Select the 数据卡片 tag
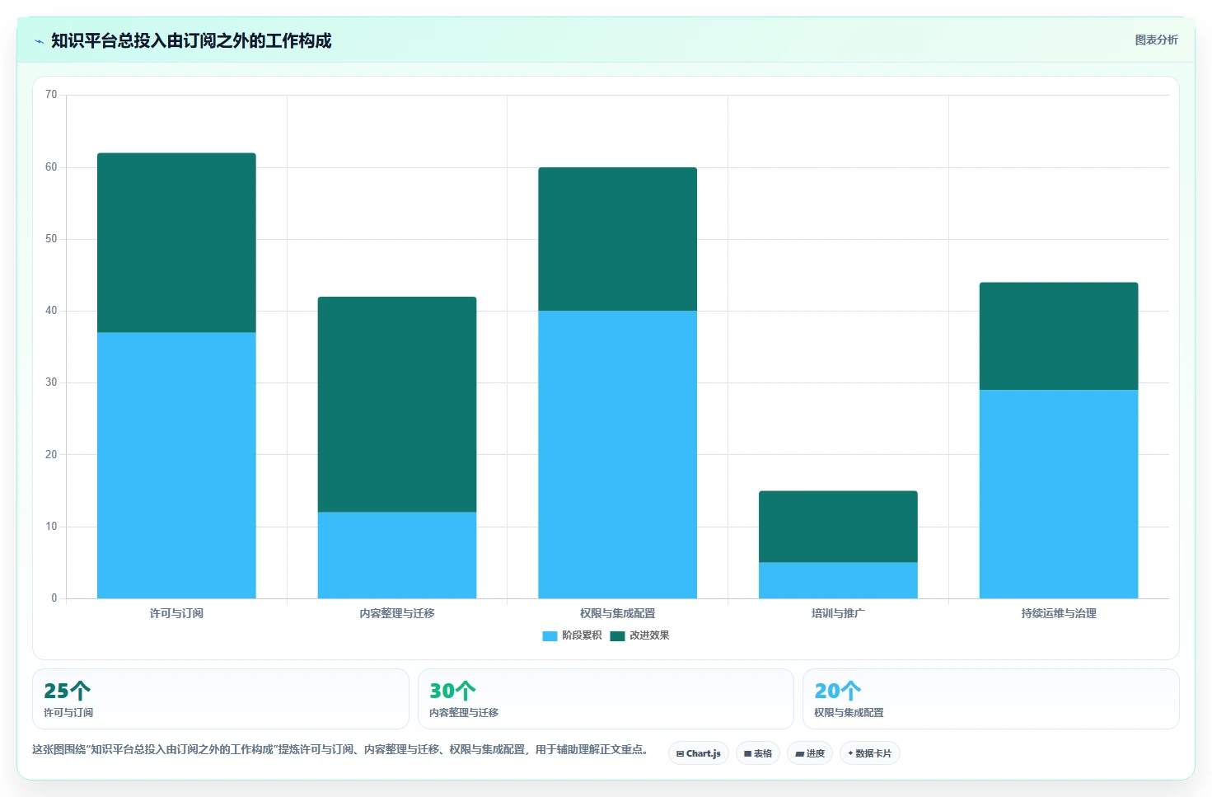The image size is (1212, 797). coord(870,753)
